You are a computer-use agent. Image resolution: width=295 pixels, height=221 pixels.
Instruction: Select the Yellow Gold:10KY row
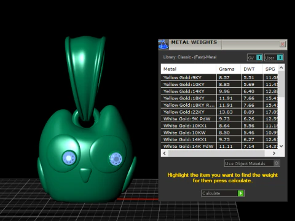pyautogui.click(x=219, y=84)
